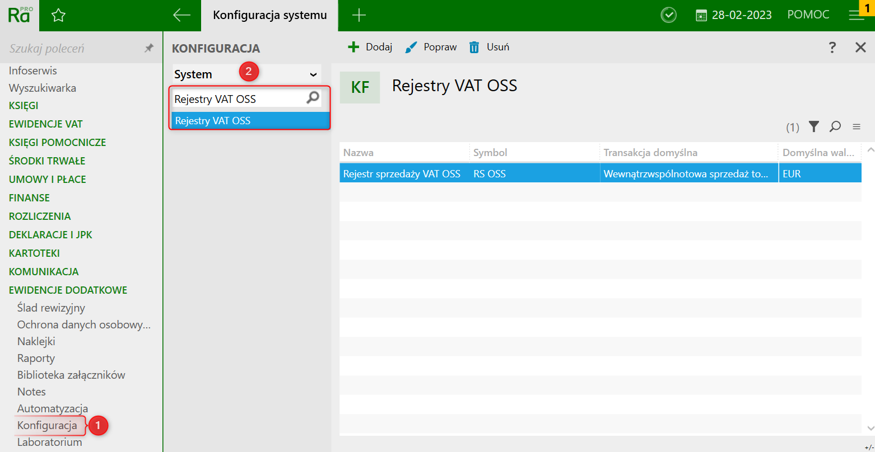The width and height of the screenshot is (875, 452).
Task: Open Raporty in the sidebar
Action: point(36,358)
